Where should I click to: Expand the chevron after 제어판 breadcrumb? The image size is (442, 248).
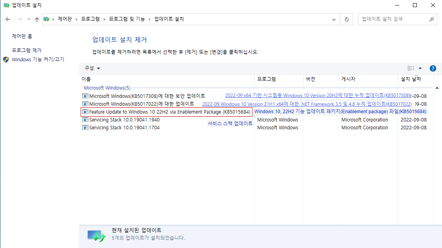(76, 19)
